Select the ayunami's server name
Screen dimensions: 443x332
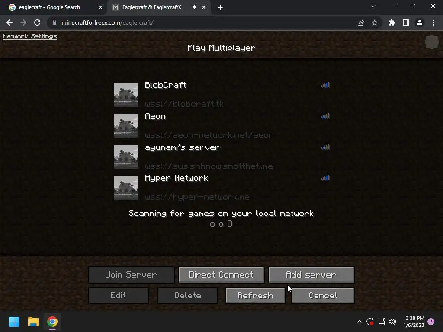pyautogui.click(x=182, y=147)
